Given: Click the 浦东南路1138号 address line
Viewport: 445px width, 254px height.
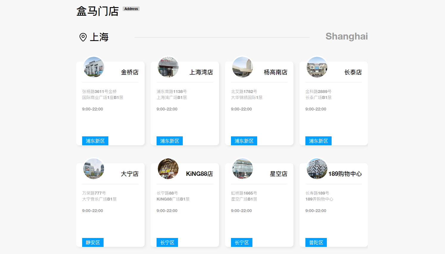Looking at the screenshot, I should tap(172, 91).
